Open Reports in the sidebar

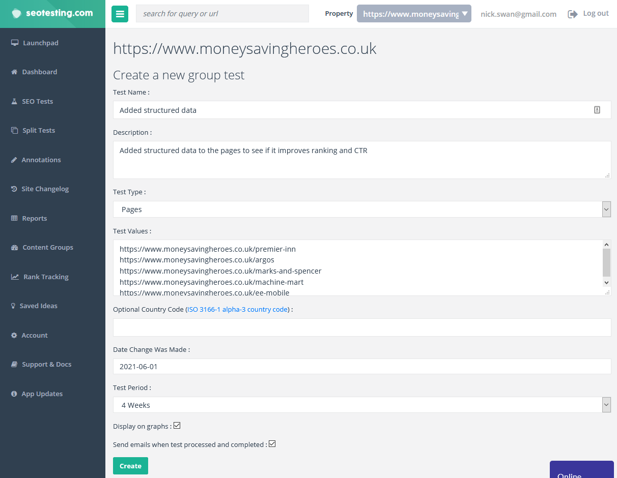click(x=35, y=218)
